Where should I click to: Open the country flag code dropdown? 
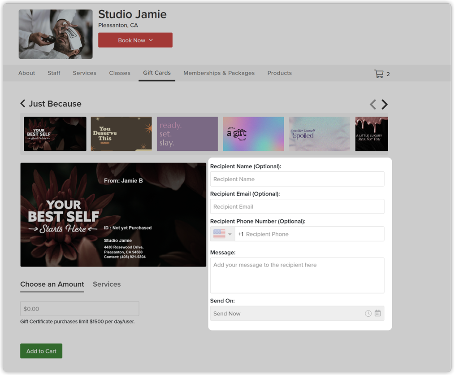pyautogui.click(x=222, y=234)
